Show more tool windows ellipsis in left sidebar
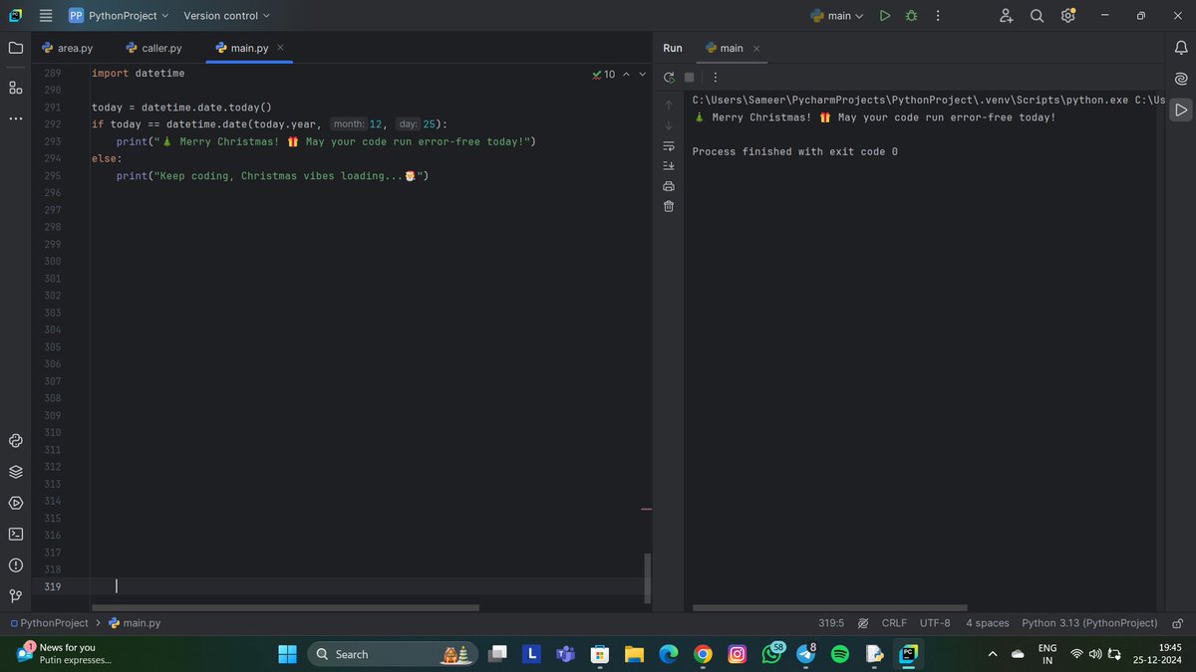The width and height of the screenshot is (1196, 672). click(15, 119)
